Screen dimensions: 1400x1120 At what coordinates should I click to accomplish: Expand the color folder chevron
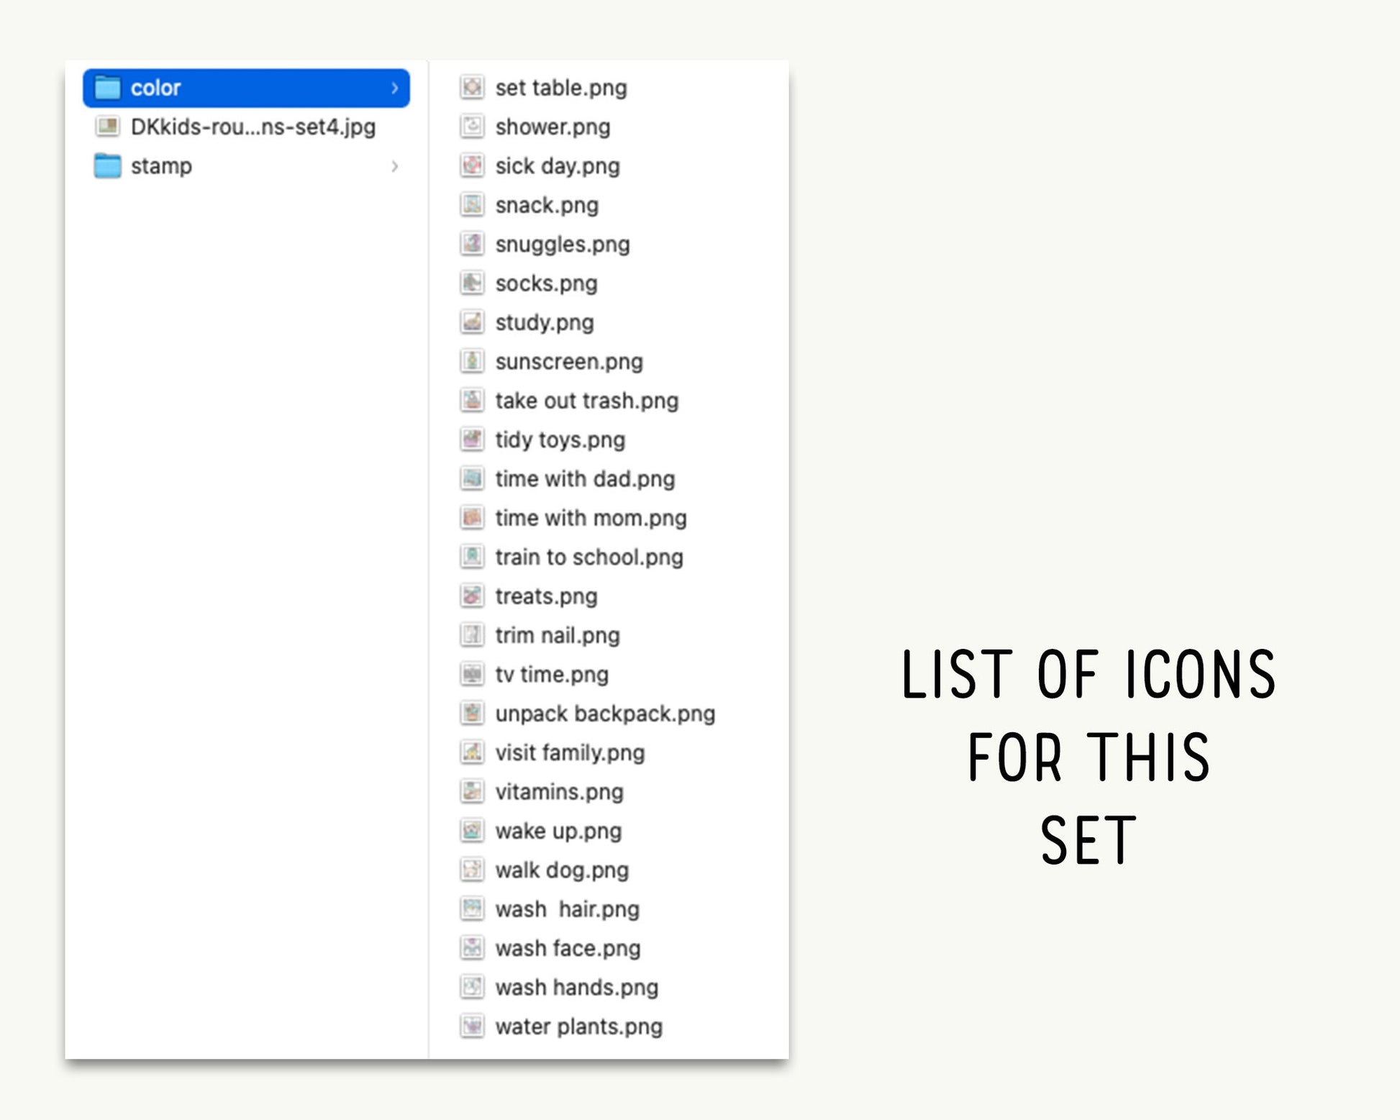[394, 88]
